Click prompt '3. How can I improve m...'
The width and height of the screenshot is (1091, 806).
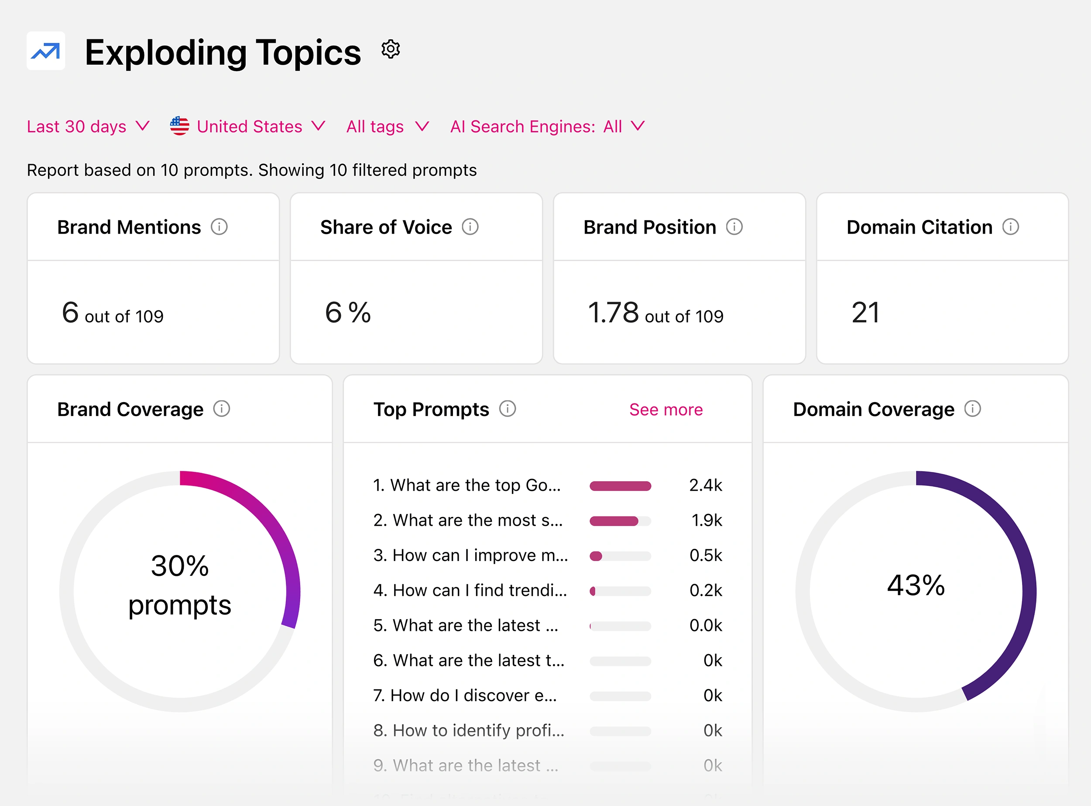(470, 555)
